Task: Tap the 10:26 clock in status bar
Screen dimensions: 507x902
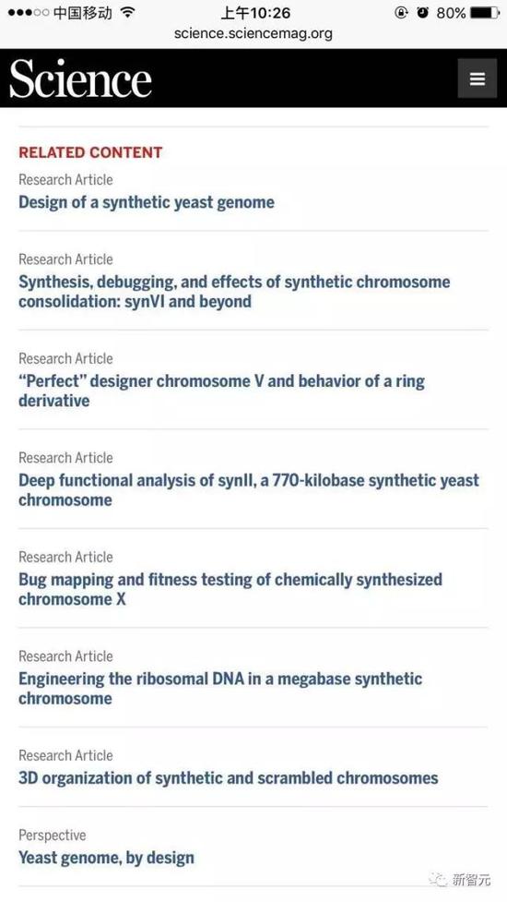Action: click(x=255, y=12)
